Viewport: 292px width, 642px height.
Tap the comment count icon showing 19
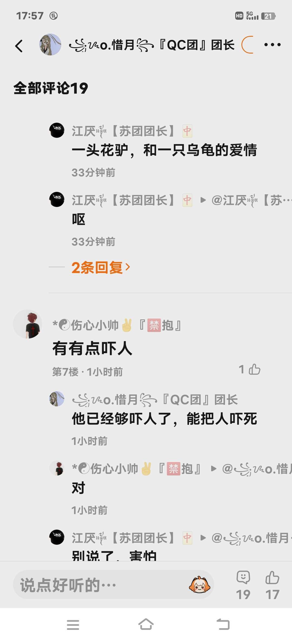(x=243, y=585)
